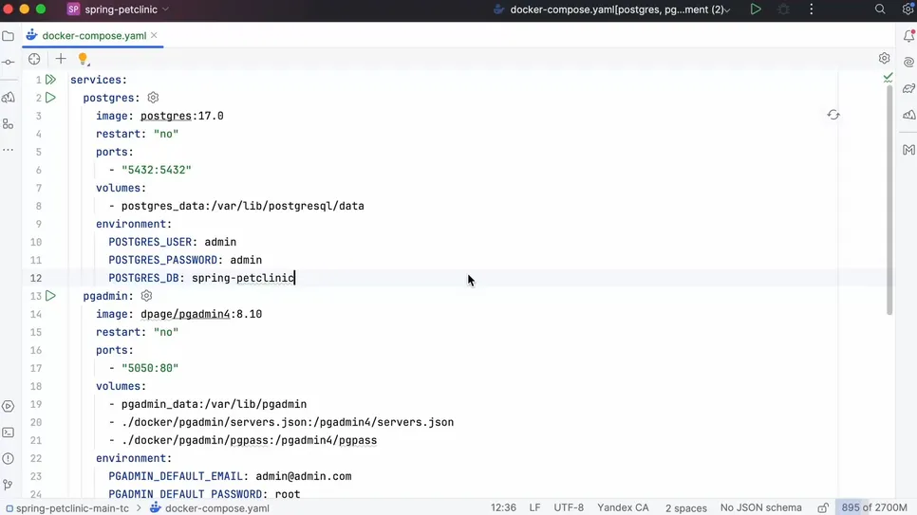Open IDE settings gear in title bar
This screenshot has width=917, height=515.
click(x=908, y=9)
